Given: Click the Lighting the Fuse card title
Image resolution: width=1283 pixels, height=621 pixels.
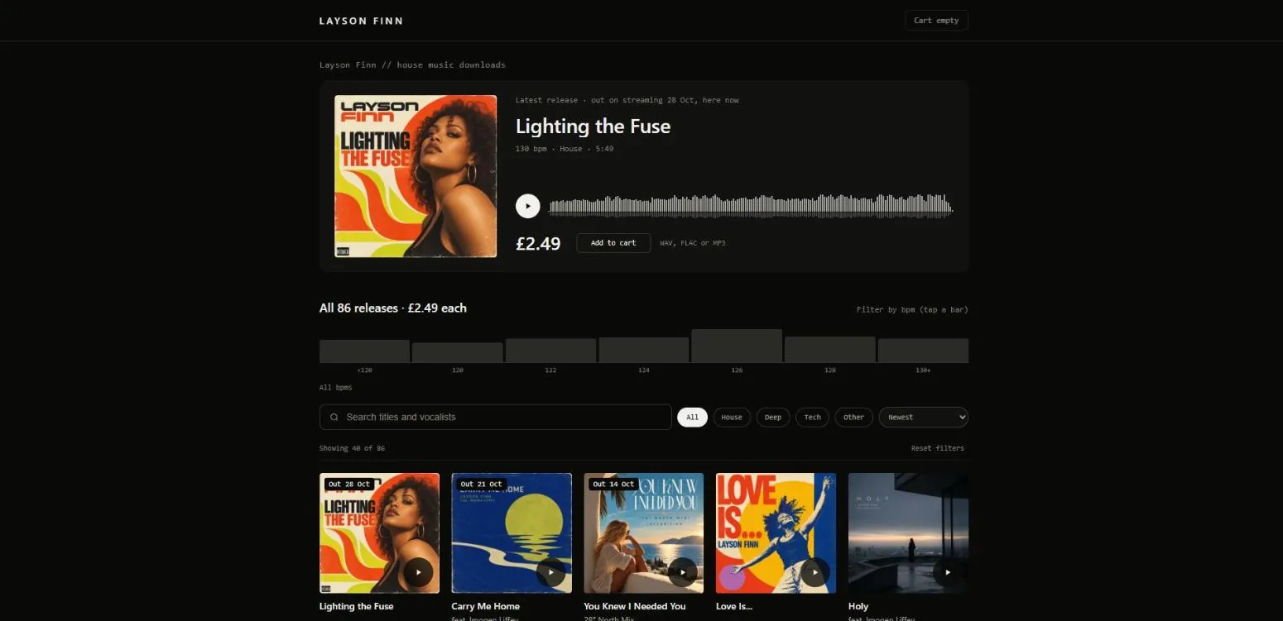Looking at the screenshot, I should [x=357, y=606].
